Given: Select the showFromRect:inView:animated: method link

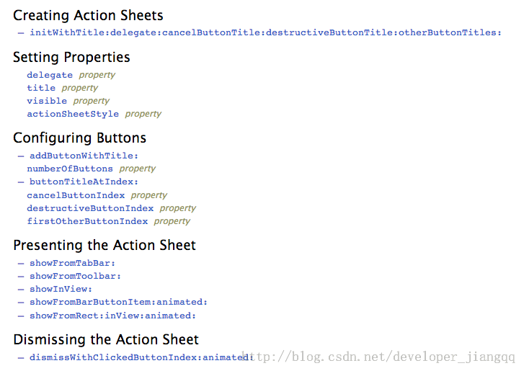Looking at the screenshot, I should tap(112, 316).
